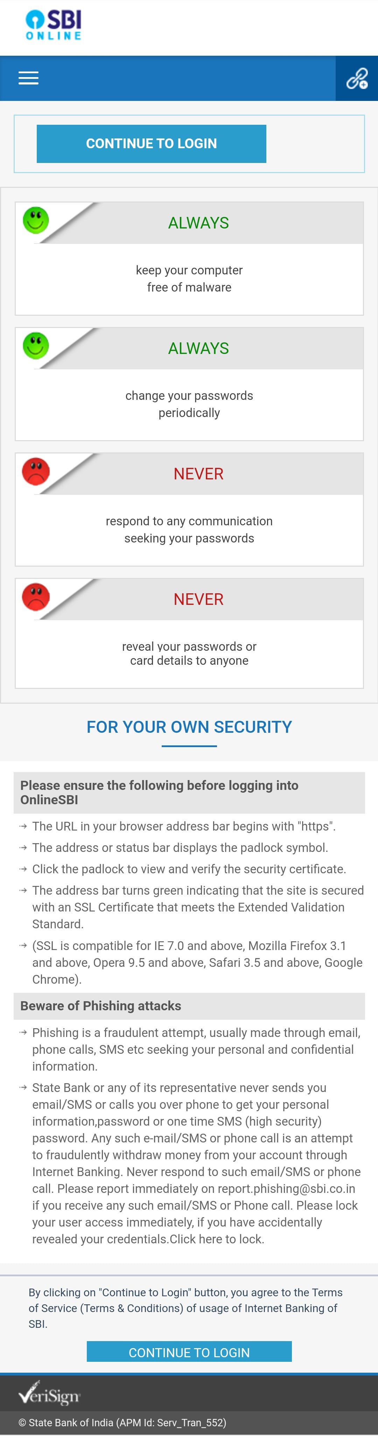The width and height of the screenshot is (378, 1441).
Task: Click the 'keep your computer free of malware' card
Action: coord(189,279)
